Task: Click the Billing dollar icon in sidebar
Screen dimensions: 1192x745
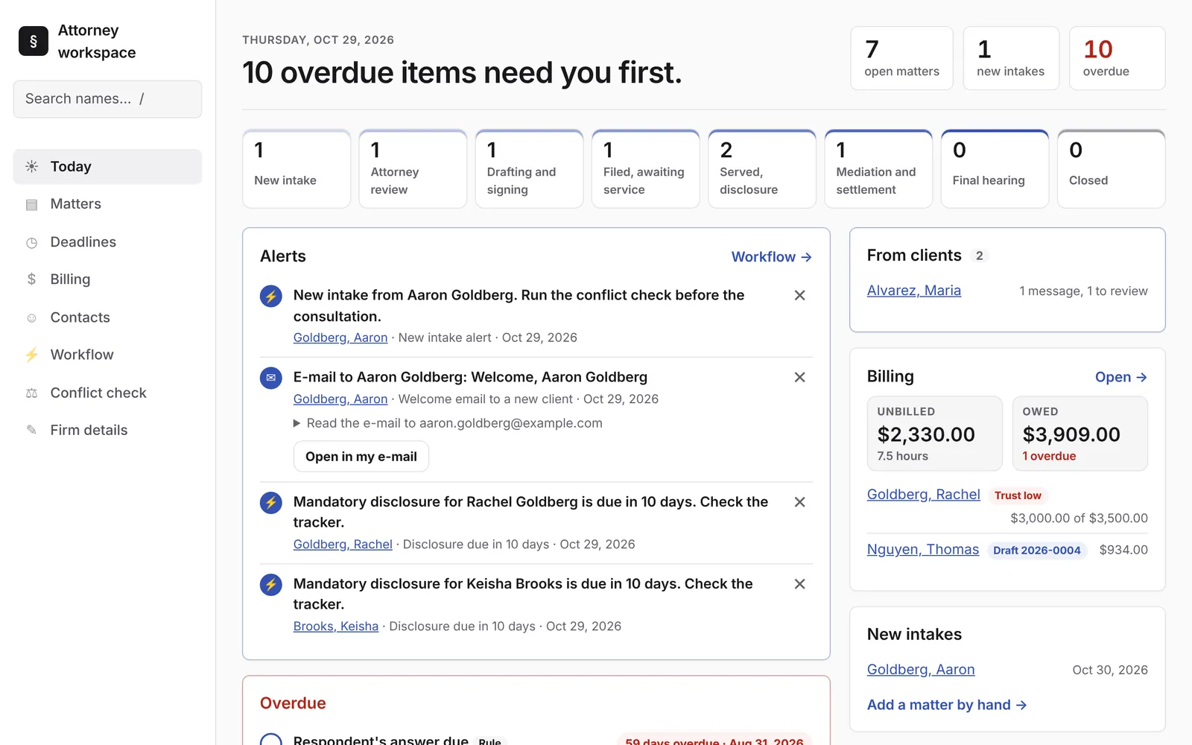Action: click(31, 279)
